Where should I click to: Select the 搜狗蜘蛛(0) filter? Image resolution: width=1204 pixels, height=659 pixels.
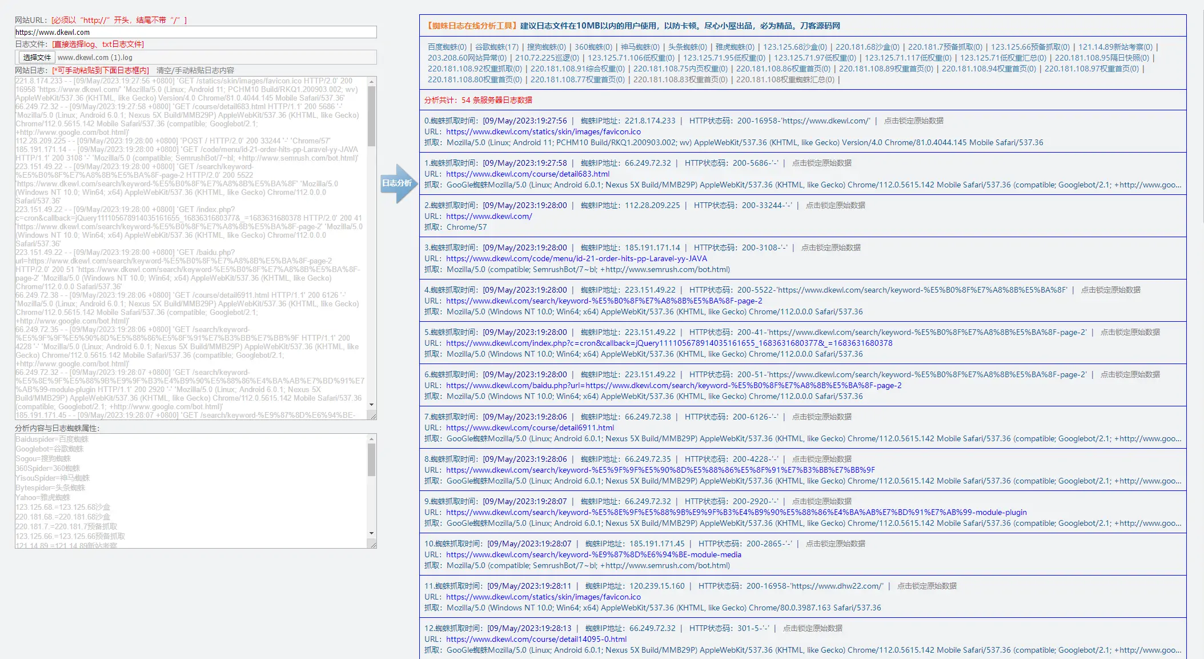click(546, 47)
